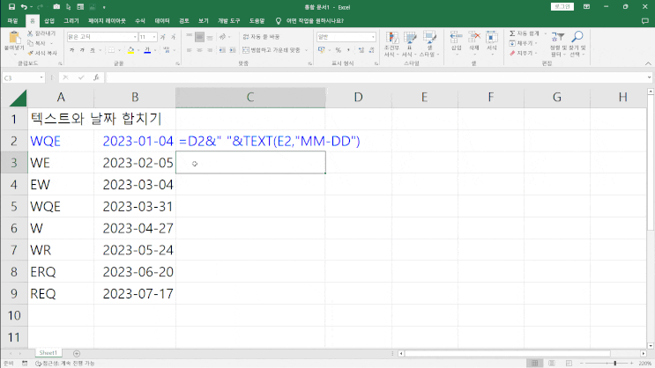Switch to the 페이지 레이아웃 tab
The height and width of the screenshot is (368, 655).
click(107, 21)
